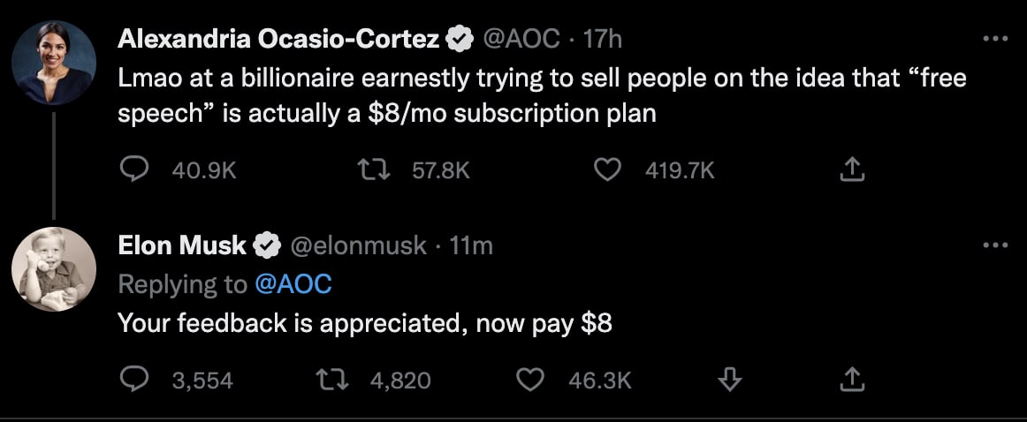The height and width of the screenshot is (422, 1027).
Task: Like Elon Musk's reply
Action: pos(529,380)
